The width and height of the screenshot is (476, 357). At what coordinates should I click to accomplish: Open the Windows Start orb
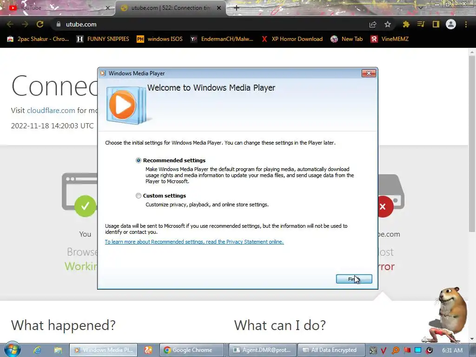12,350
